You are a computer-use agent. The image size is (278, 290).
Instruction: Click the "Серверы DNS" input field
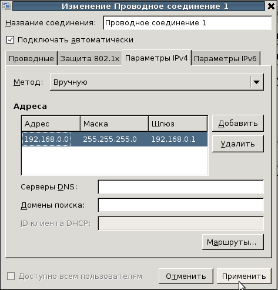click(181, 186)
